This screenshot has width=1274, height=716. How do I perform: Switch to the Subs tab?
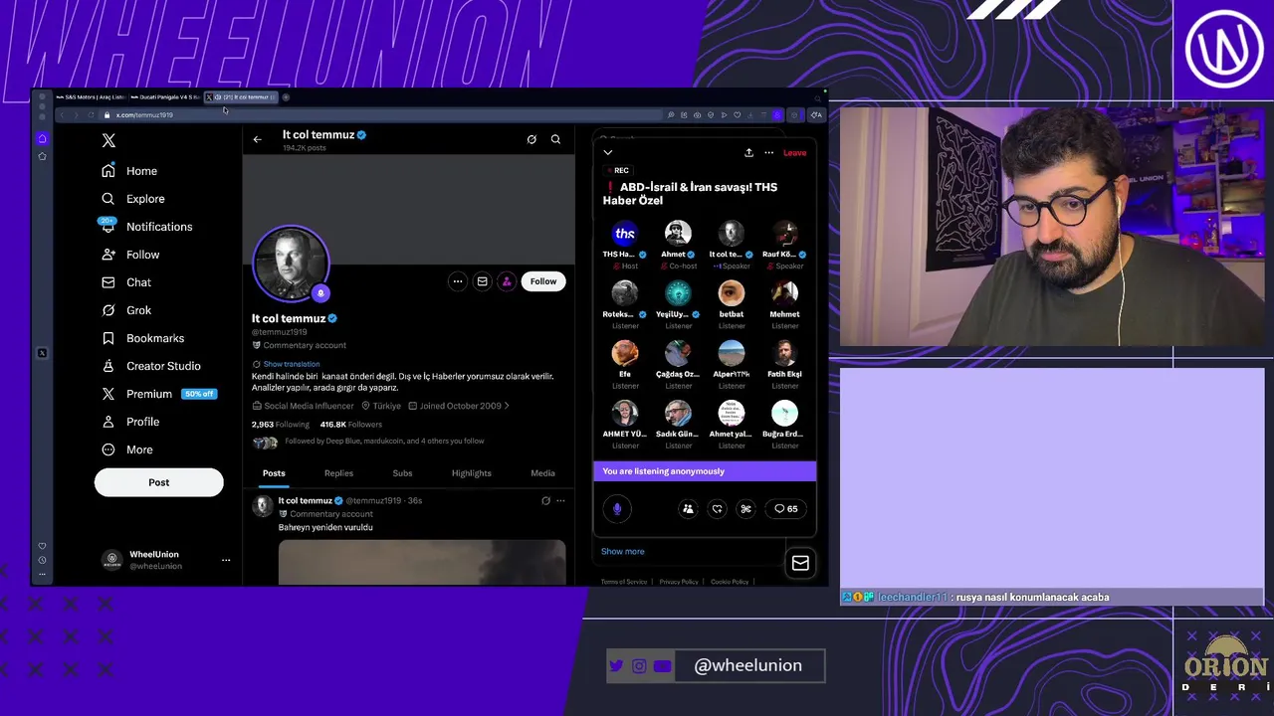click(x=402, y=473)
